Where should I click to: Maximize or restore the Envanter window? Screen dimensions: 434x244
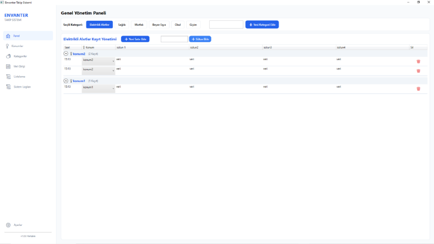418,2
